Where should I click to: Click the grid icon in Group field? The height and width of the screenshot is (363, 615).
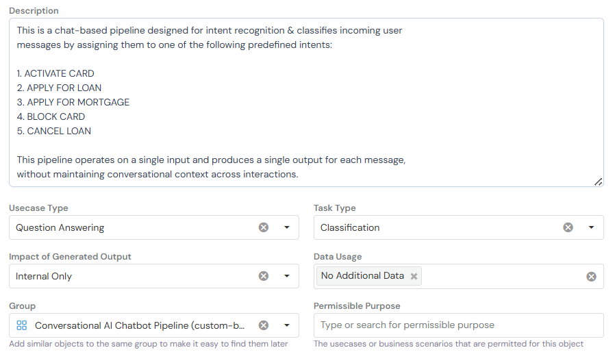21,325
